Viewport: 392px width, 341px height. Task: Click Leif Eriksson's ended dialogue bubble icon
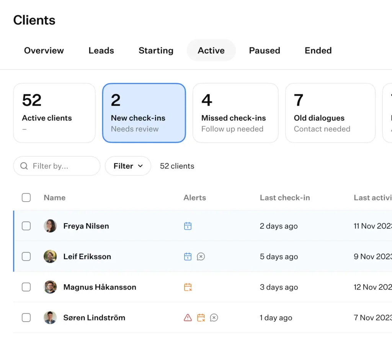(x=201, y=256)
